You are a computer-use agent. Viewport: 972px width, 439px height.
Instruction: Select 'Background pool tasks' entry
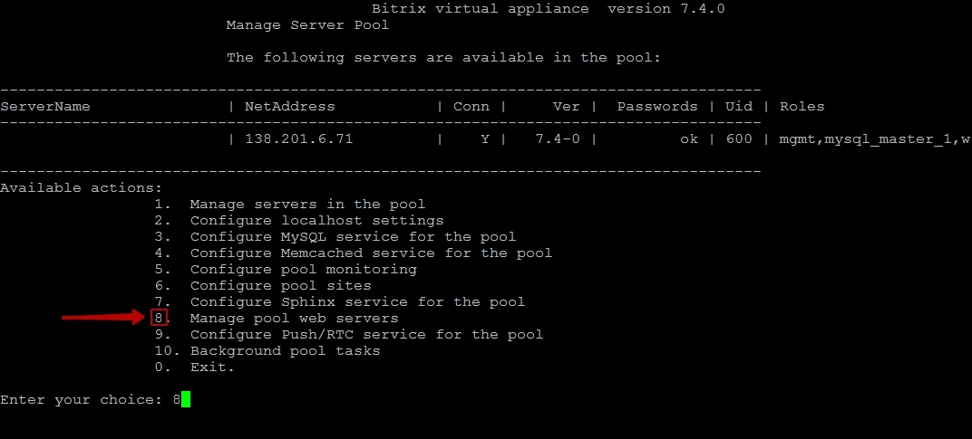[285, 350]
